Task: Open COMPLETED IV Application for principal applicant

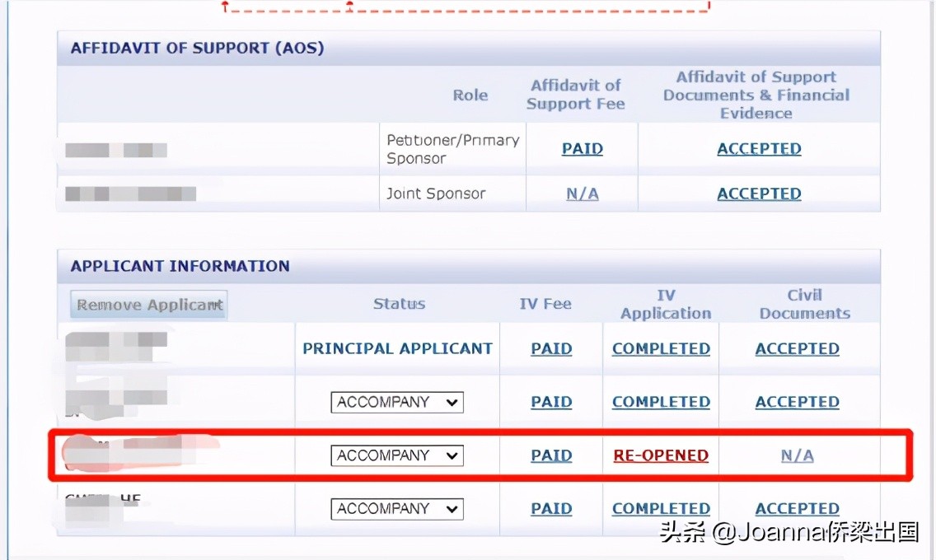Action: tap(661, 349)
